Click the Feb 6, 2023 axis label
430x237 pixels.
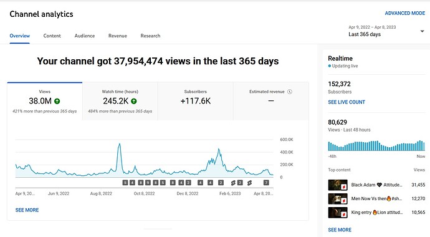[x=230, y=193]
